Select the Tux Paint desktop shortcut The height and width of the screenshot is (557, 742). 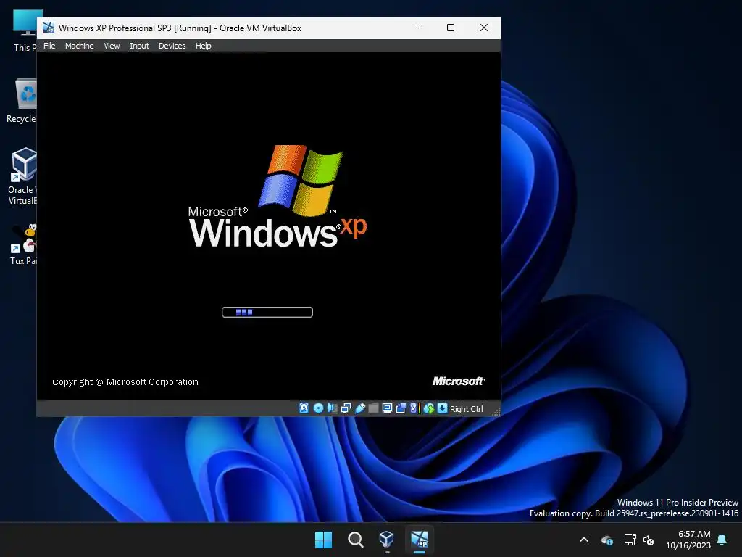point(23,244)
